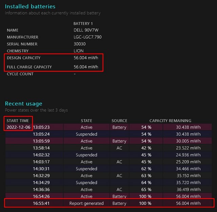Image resolution: width=217 pixels, height=212 pixels.
Task: Click '100 %' in the Report generated row
Action: (x=145, y=203)
